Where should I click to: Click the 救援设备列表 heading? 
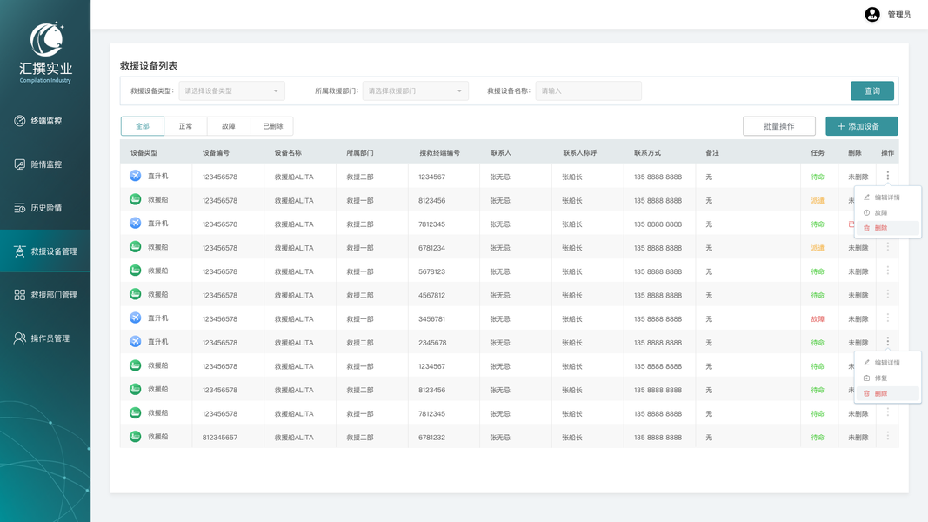(149, 66)
